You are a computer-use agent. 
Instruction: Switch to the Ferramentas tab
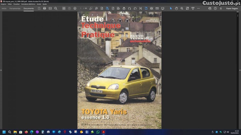pyautogui.click(x=15, y=8)
